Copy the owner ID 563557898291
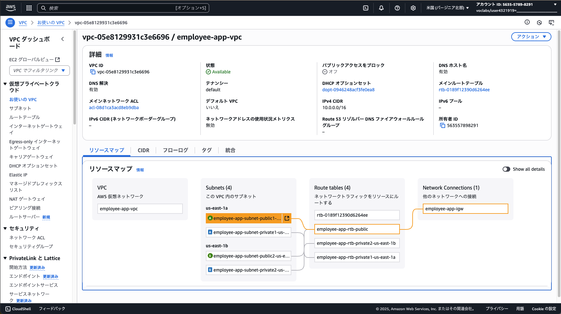The height and width of the screenshot is (314, 561). point(443,126)
